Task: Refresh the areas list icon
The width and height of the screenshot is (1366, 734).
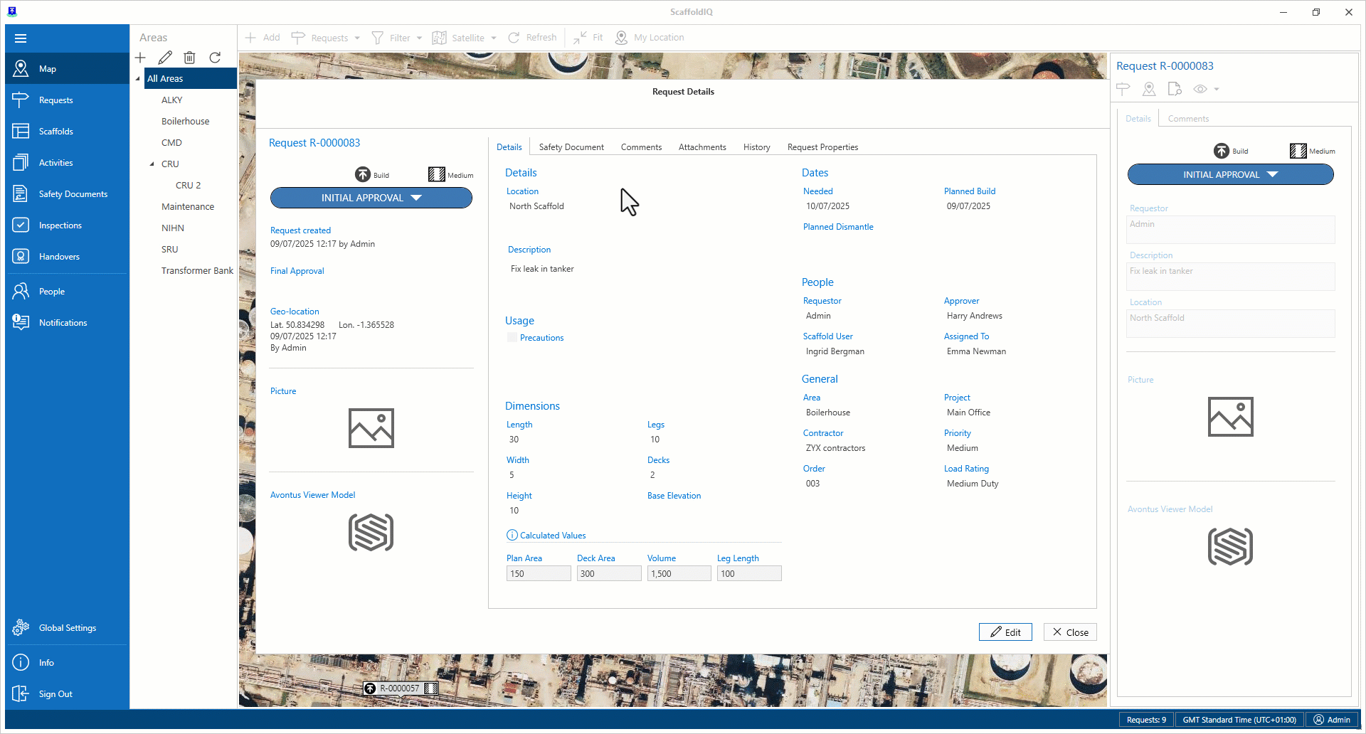Action: click(x=215, y=58)
